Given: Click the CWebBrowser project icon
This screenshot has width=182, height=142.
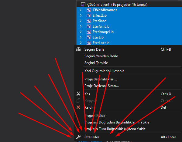Looking at the screenshot, I should (89, 10).
